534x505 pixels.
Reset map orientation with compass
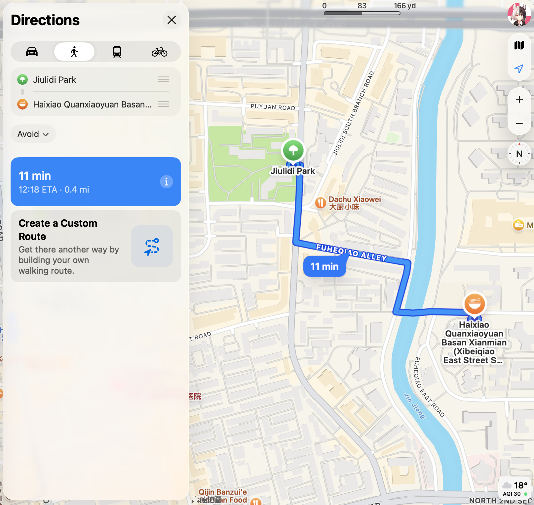coord(519,154)
